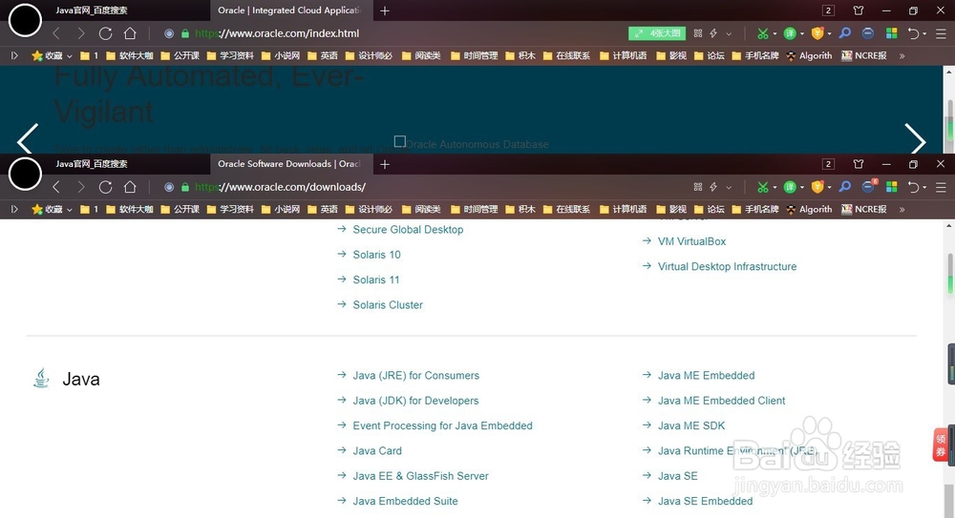Show more bookmarks with » in upper window
The image size is (955, 518).
pos(902,56)
